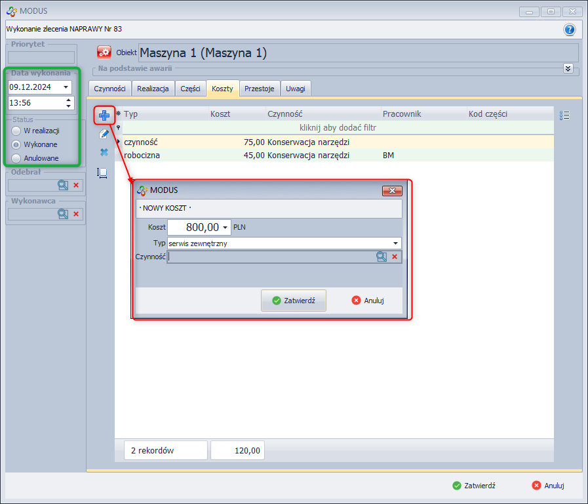Clear the Wykonawca field with red X
The image size is (588, 504).
(76, 214)
